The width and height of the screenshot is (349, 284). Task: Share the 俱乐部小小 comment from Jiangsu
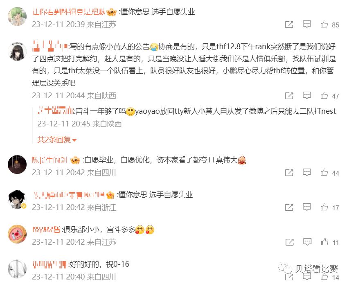pyautogui.click(x=289, y=242)
